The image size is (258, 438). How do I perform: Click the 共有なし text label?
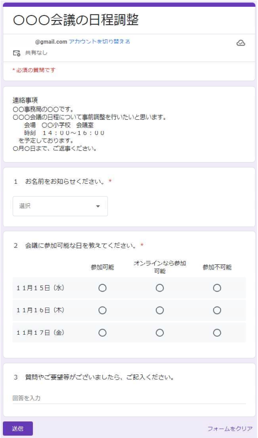[36, 53]
